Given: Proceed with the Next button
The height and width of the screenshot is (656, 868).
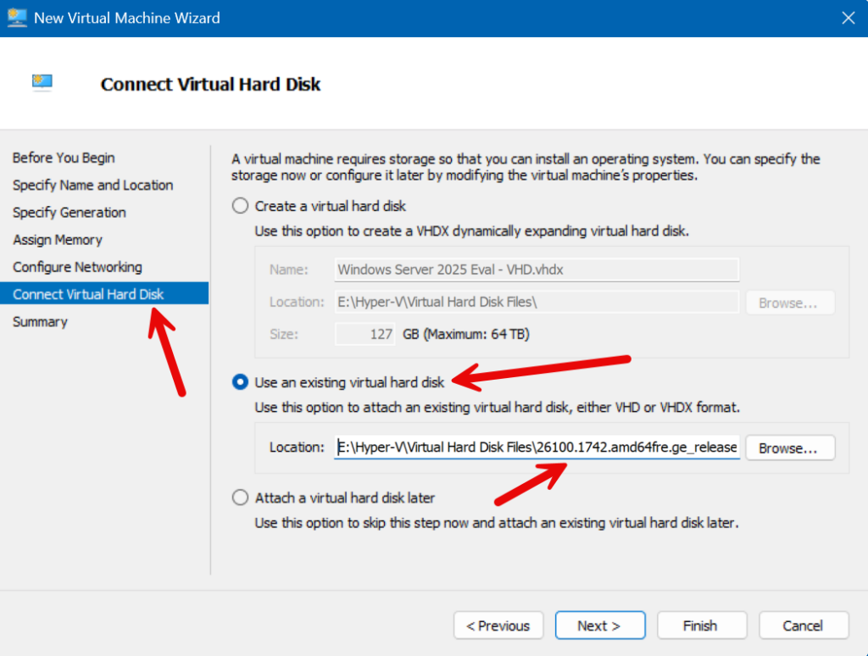Looking at the screenshot, I should pos(600,625).
